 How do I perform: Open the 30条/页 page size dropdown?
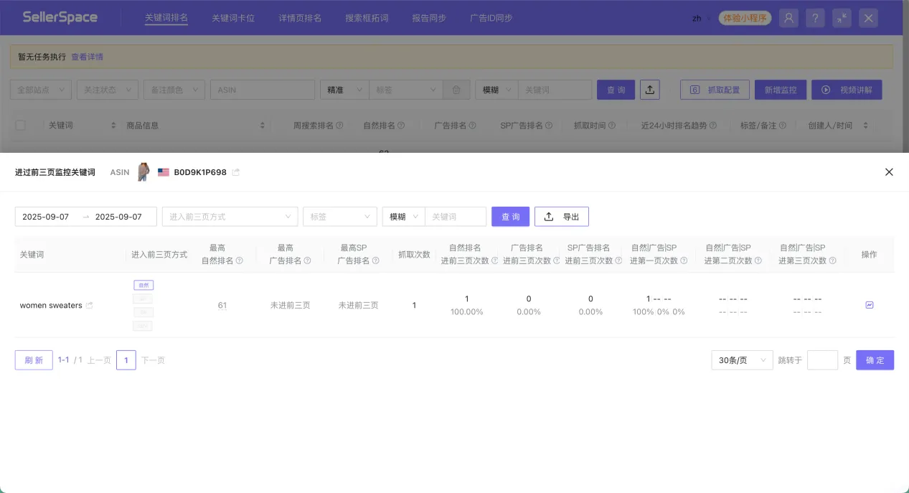(742, 360)
